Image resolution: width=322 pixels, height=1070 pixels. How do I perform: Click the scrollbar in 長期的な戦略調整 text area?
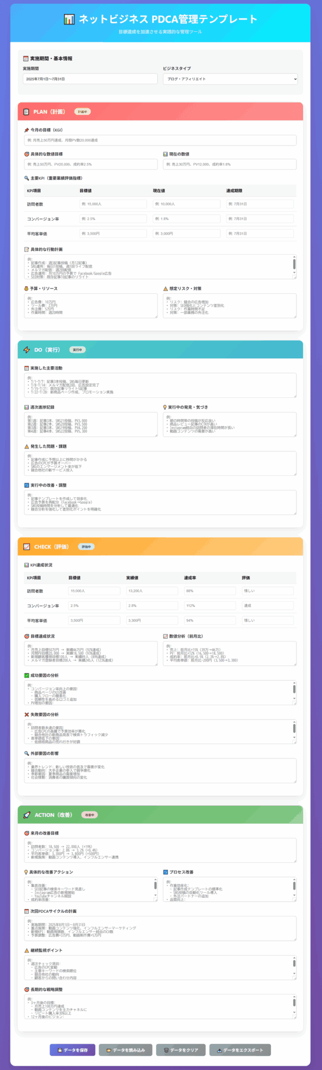(294, 1004)
